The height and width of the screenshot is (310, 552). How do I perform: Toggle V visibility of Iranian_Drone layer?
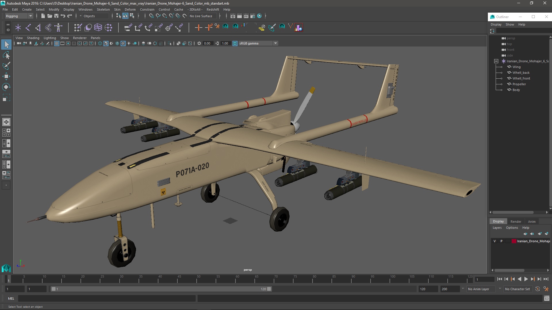pos(494,241)
